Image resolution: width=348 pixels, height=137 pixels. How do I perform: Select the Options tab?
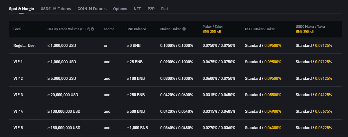pyautogui.click(x=120, y=9)
